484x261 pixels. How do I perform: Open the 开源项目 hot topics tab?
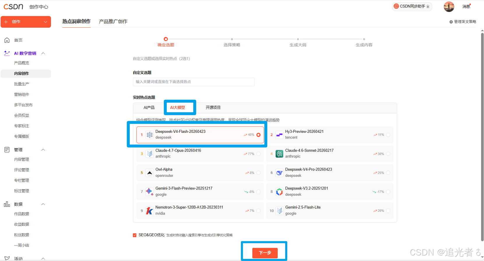pos(213,107)
